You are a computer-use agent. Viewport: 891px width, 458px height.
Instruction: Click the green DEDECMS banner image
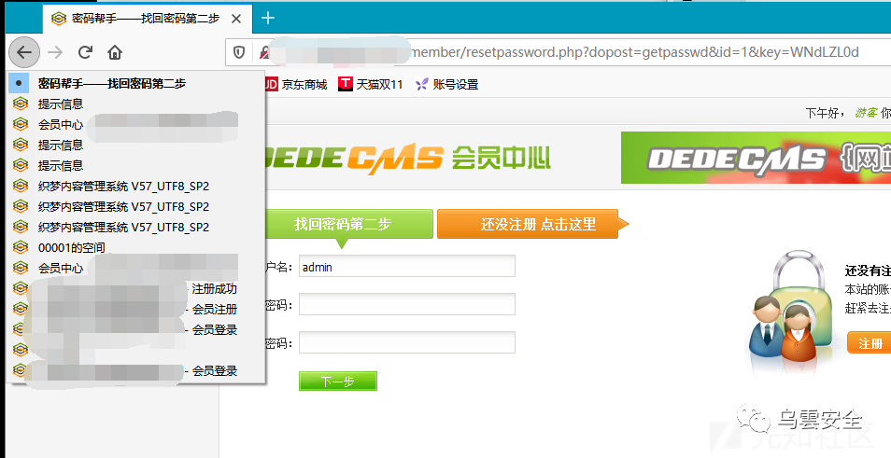tap(756, 158)
